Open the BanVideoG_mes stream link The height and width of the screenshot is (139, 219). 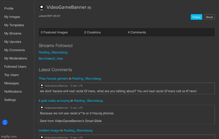point(51,58)
